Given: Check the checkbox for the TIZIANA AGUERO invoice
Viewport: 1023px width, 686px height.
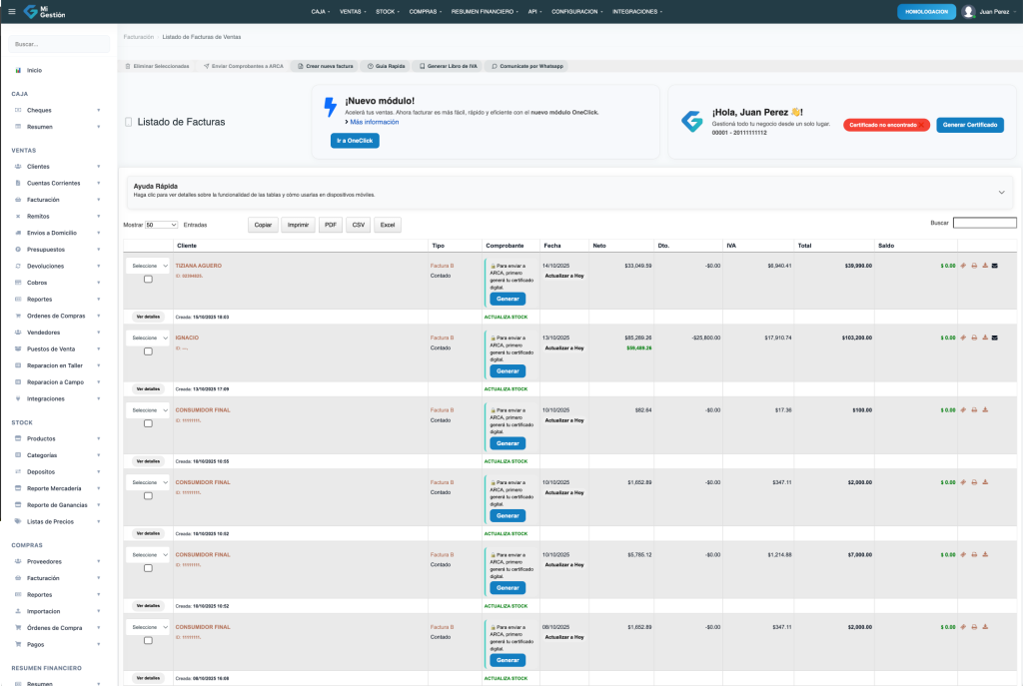Looking at the screenshot, I should (148, 280).
